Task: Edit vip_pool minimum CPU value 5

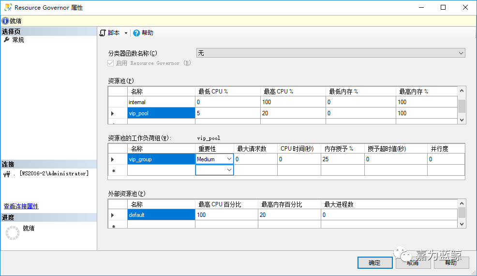Action: [228, 113]
